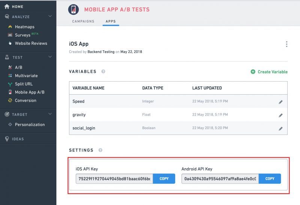The height and width of the screenshot is (205, 300).
Task: Click the Integer data type cell
Action: (x=148, y=101)
